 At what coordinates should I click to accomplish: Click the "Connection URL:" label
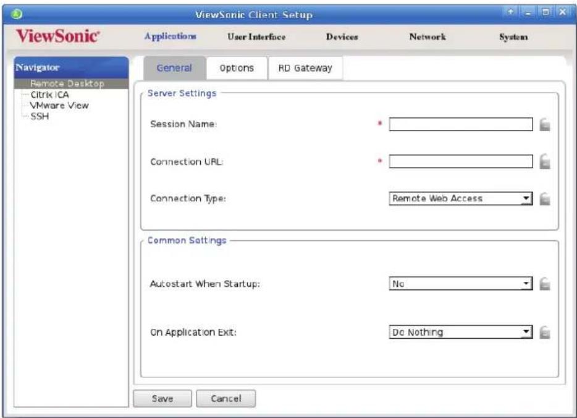tap(187, 161)
